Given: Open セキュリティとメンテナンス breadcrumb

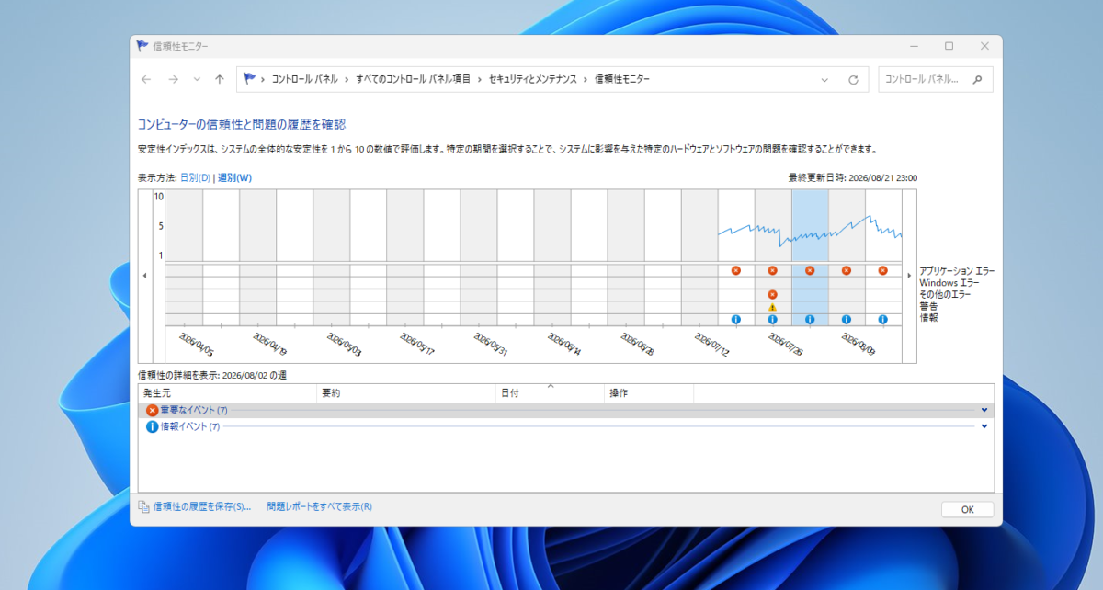Looking at the screenshot, I should point(533,80).
